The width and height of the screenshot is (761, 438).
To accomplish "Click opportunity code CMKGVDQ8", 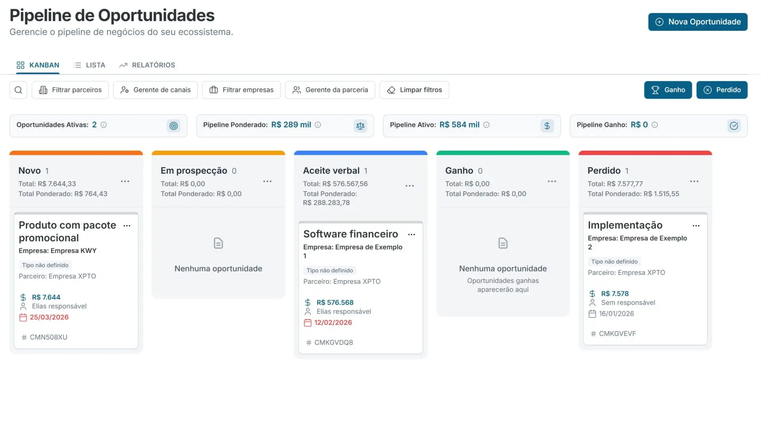I will 333,343.
